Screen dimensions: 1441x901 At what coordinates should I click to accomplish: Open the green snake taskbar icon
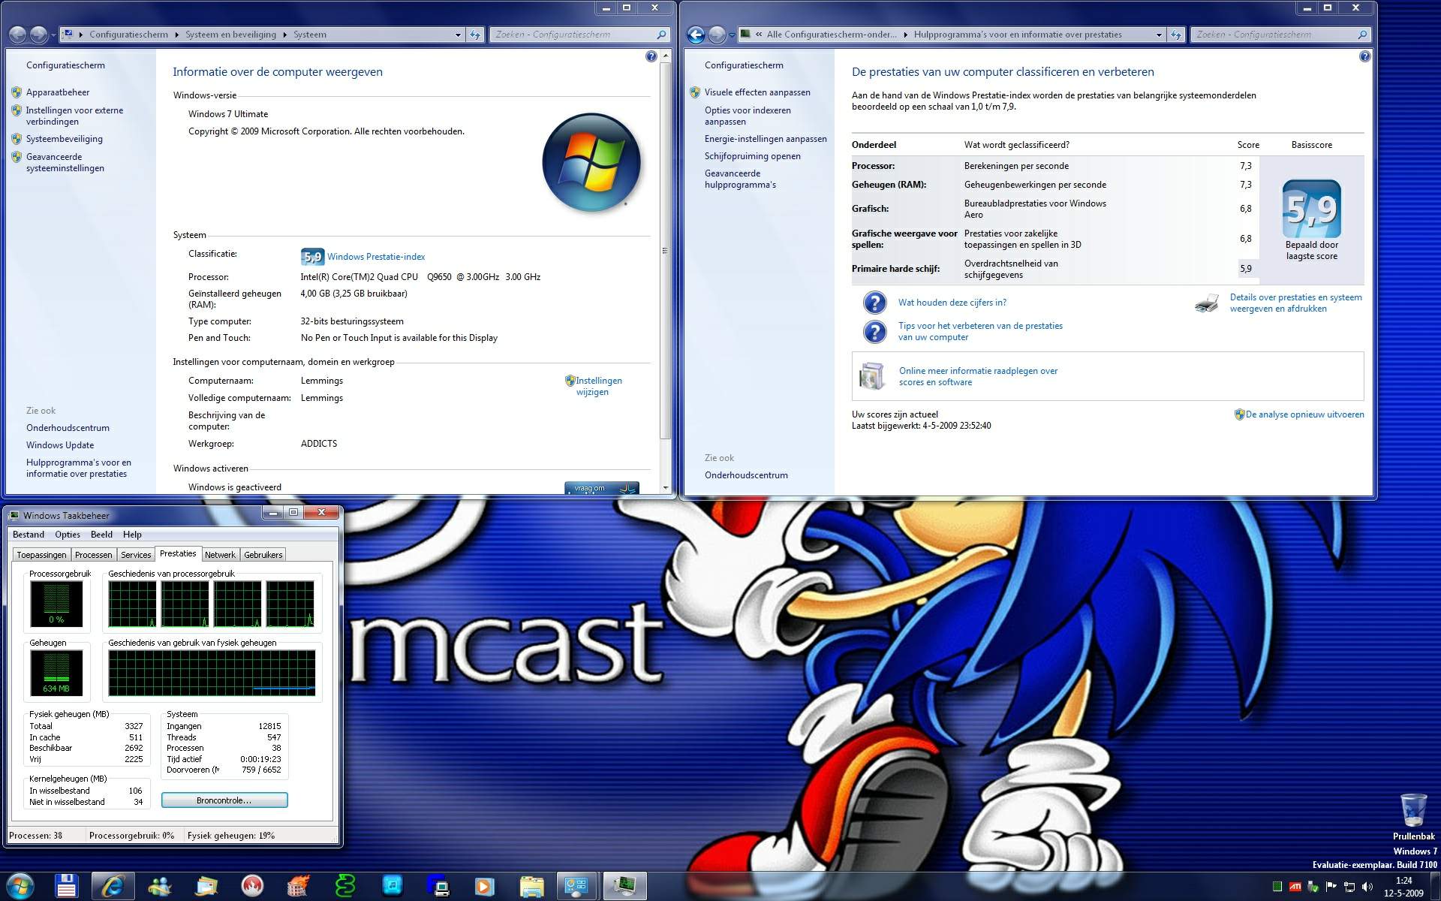tap(345, 886)
